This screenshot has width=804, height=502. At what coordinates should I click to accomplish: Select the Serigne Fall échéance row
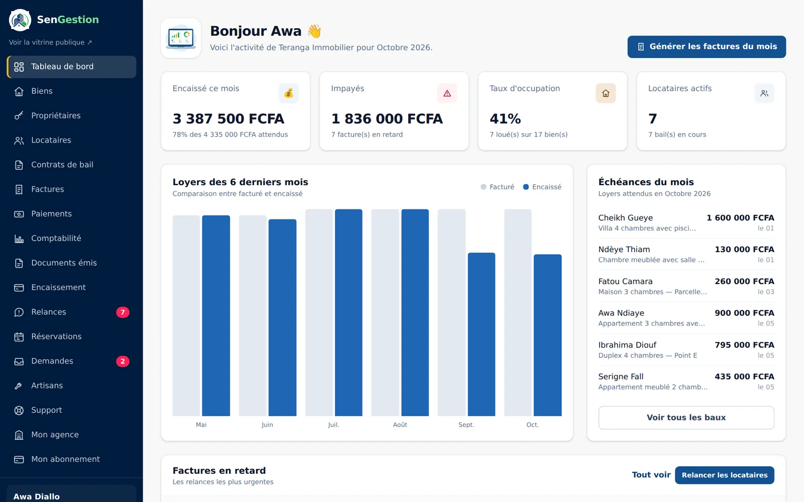coord(686,382)
